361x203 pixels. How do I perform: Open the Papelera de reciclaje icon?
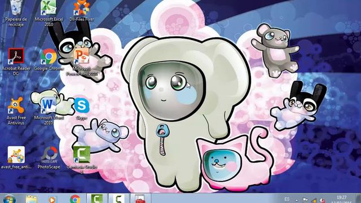click(x=16, y=12)
